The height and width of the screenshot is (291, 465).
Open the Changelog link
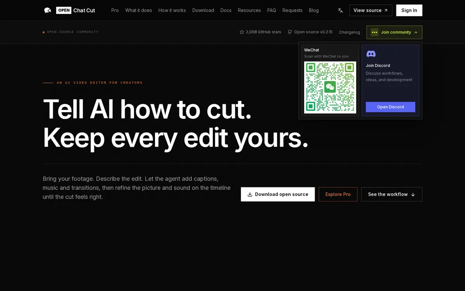[x=350, y=32]
